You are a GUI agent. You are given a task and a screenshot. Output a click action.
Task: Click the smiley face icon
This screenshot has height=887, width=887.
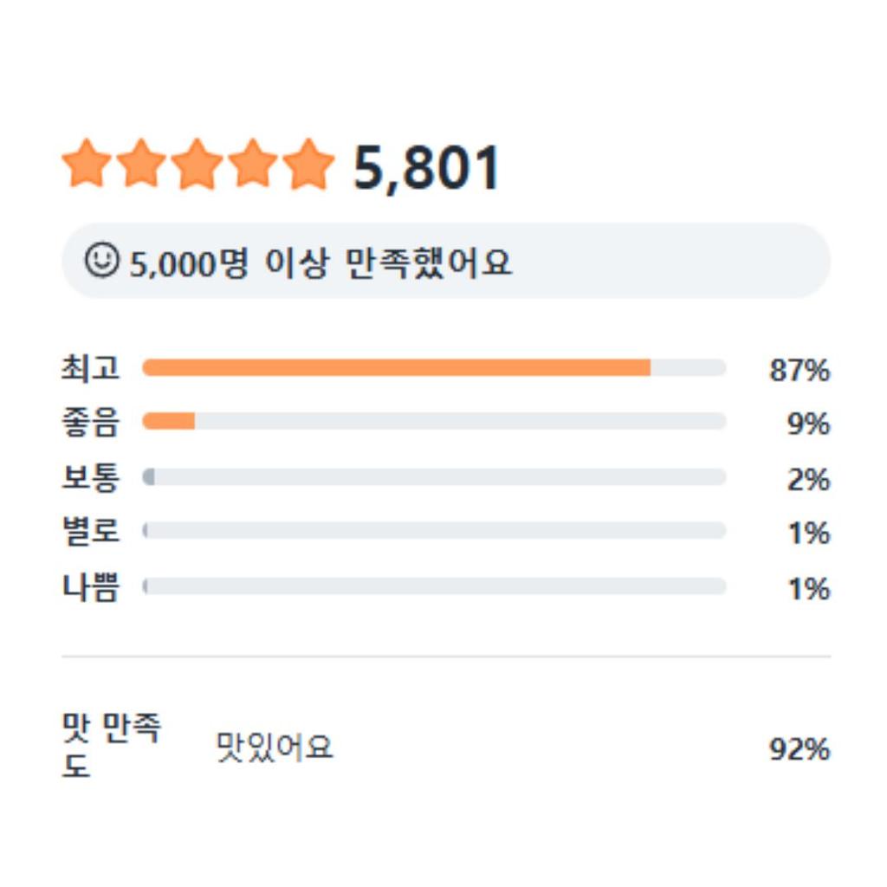[x=101, y=260]
